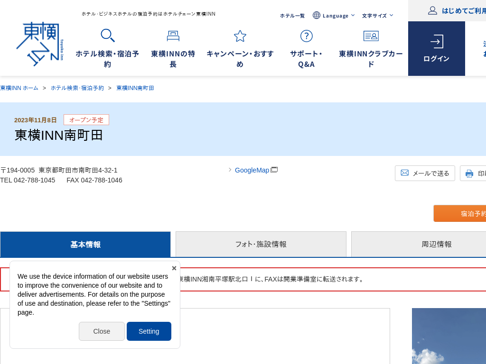Open the Language dropdown

click(x=334, y=16)
